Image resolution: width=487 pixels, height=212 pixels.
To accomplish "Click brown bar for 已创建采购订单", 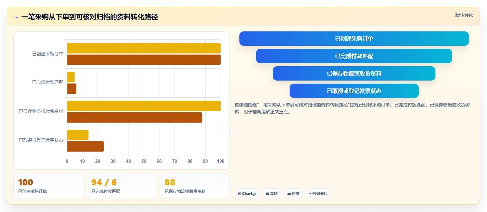I will (144, 60).
